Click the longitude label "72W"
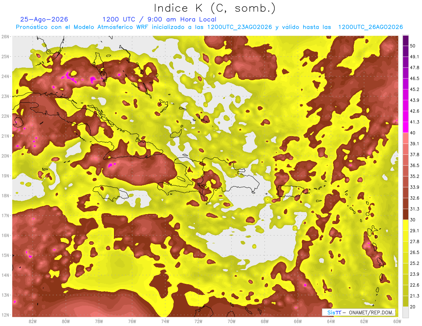This screenshot has height=326, width=422. click(198, 321)
